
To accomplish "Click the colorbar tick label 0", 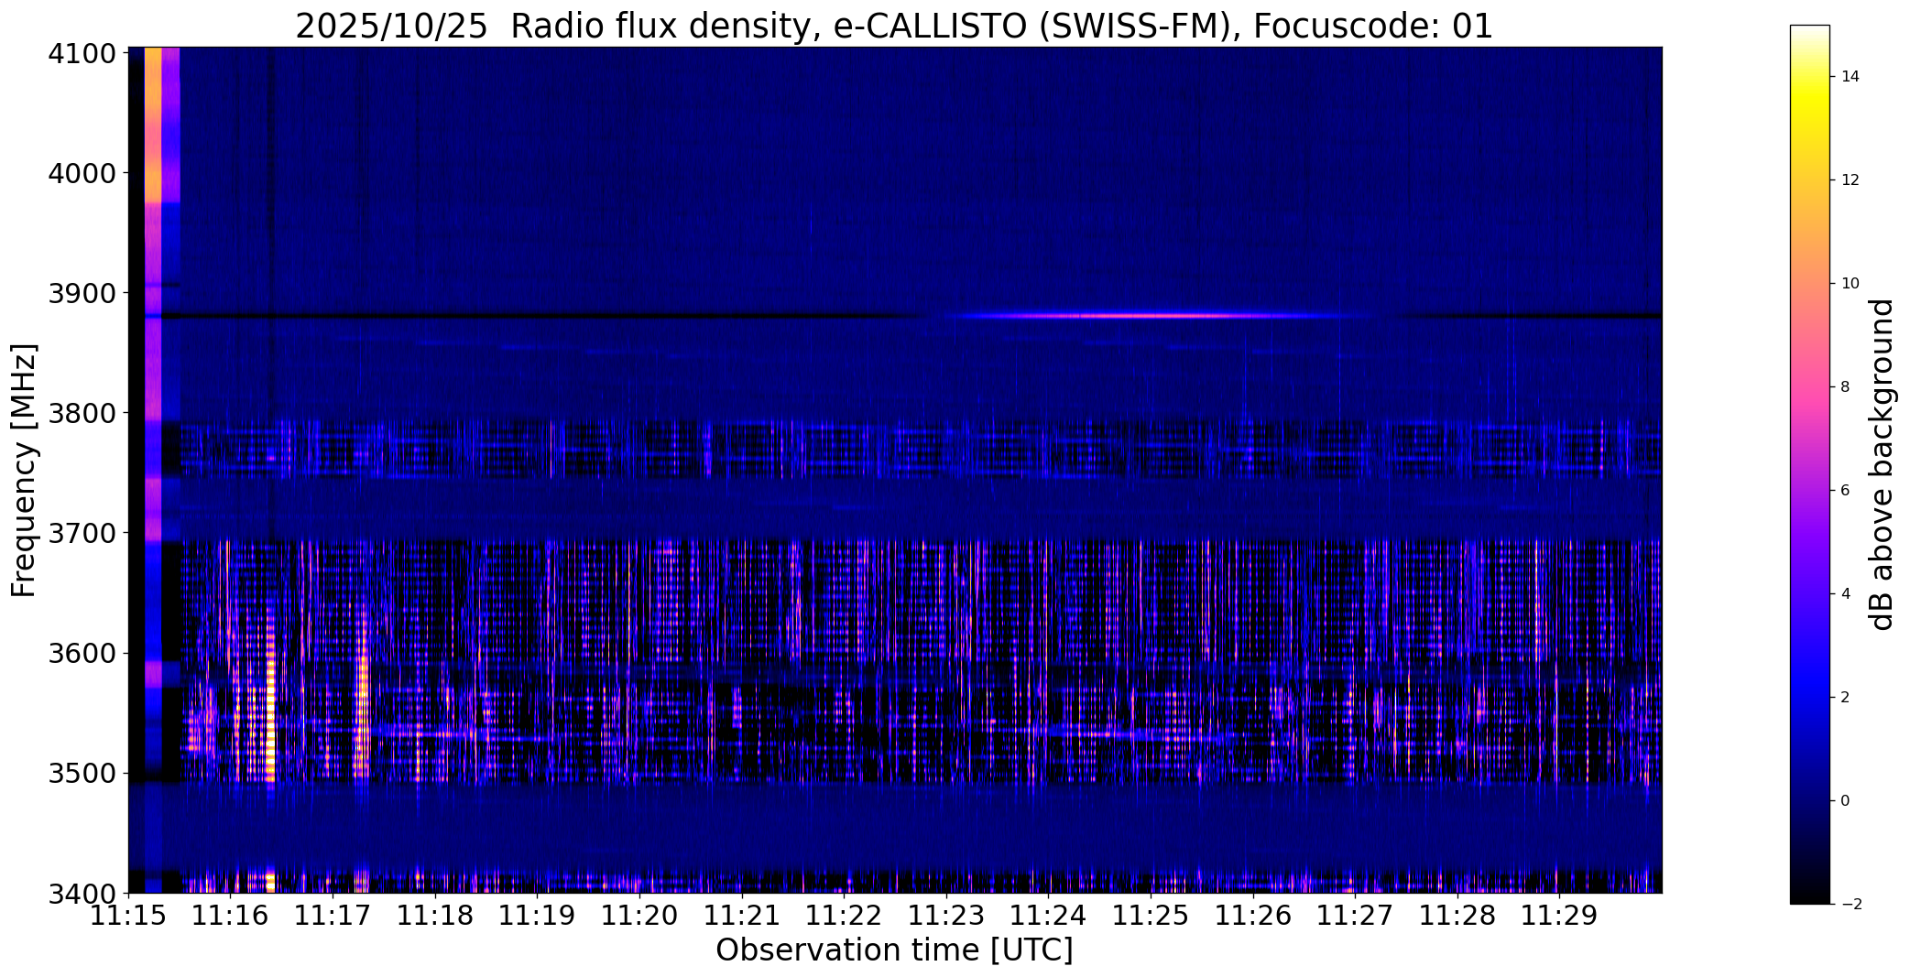I will pos(1846,801).
